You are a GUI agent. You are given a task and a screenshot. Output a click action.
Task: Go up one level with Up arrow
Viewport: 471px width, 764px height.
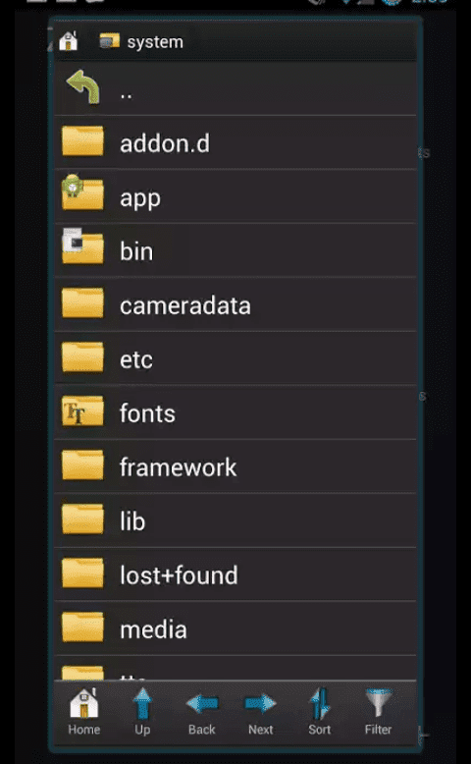coord(142,711)
